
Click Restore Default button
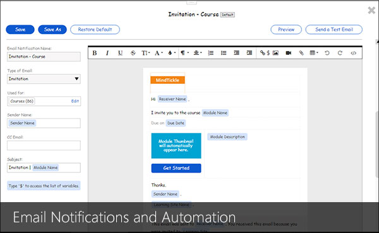[x=95, y=30]
